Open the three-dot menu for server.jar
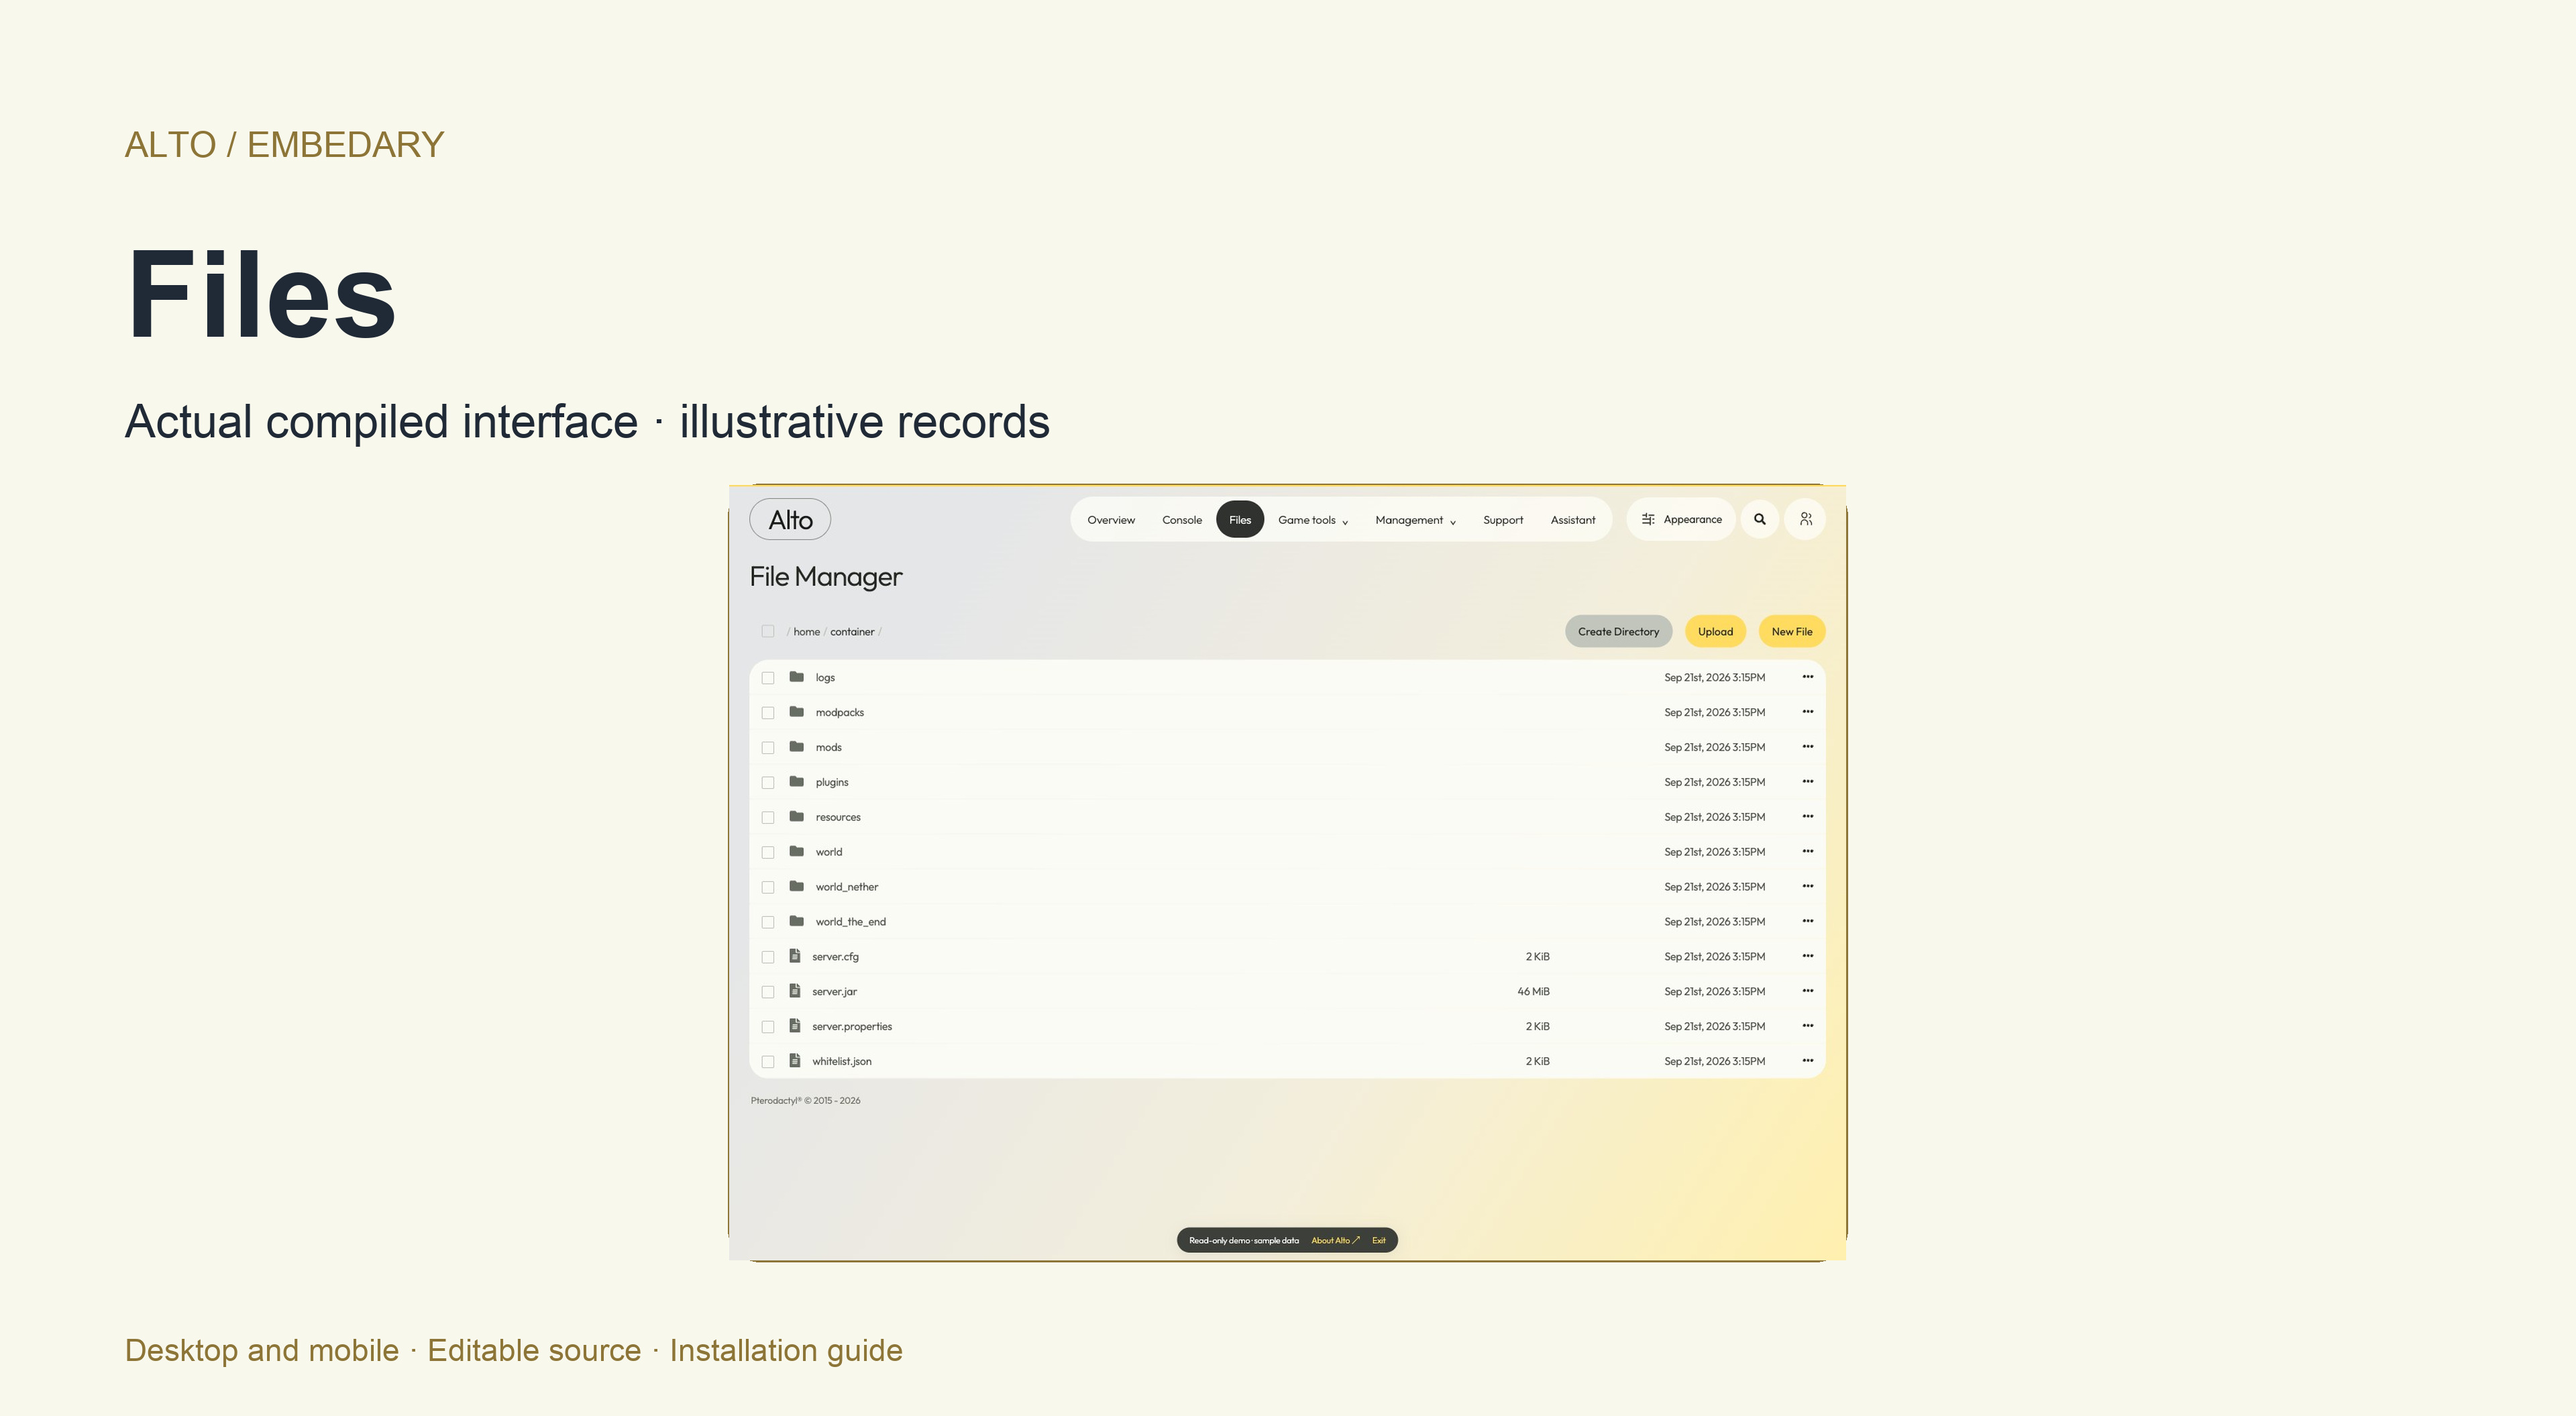Image resolution: width=2576 pixels, height=1416 pixels. (1807, 991)
